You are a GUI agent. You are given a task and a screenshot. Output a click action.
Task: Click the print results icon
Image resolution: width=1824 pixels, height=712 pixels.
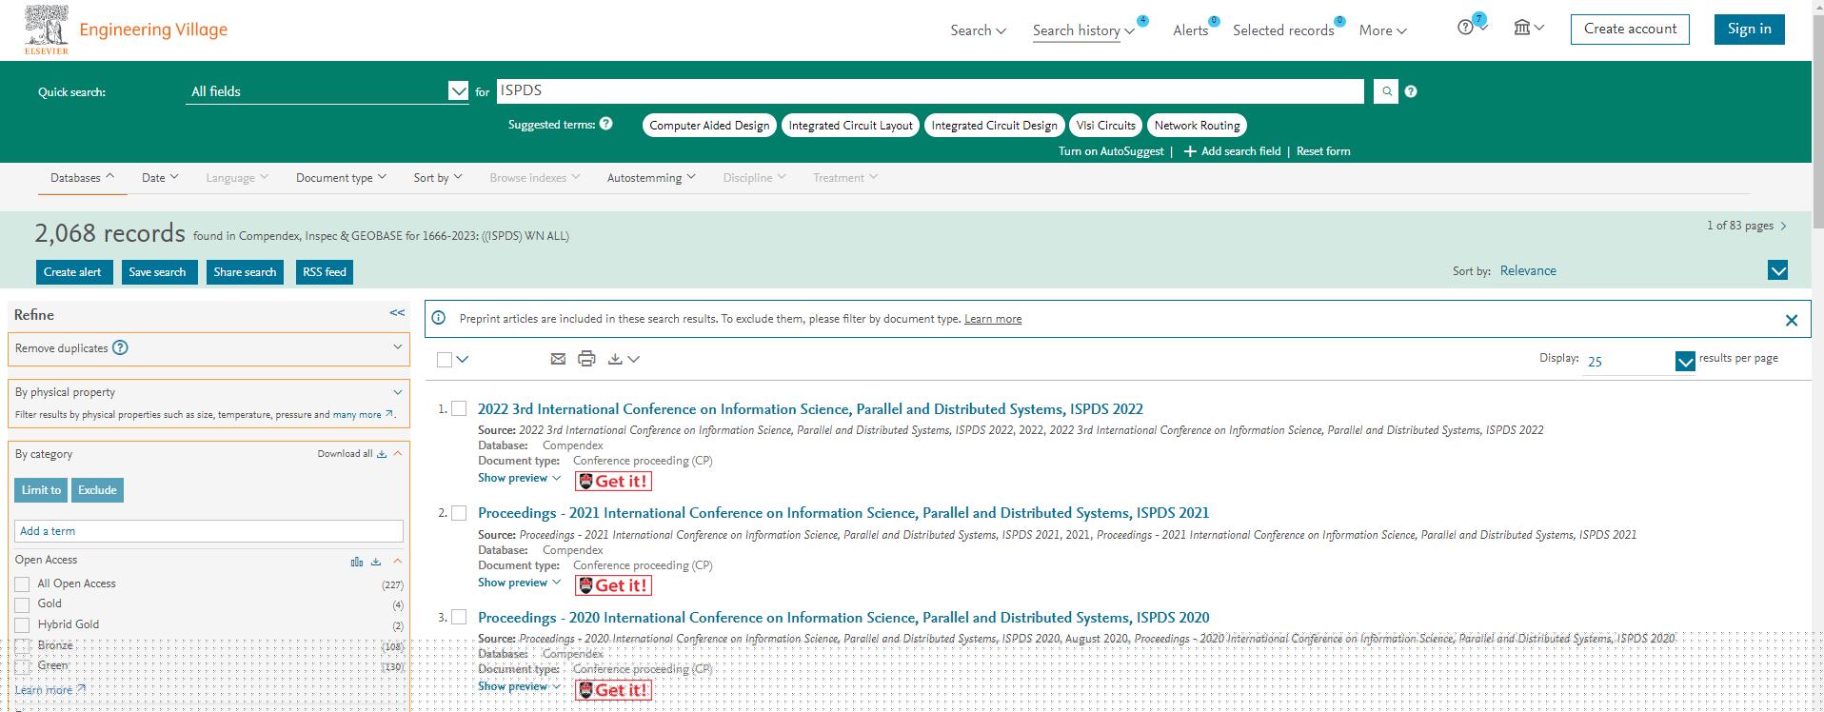586,359
